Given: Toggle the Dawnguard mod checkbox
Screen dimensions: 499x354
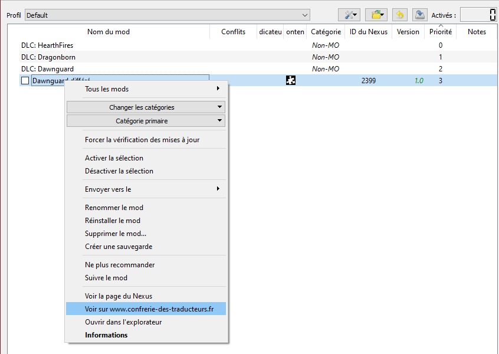Looking at the screenshot, I should click(x=25, y=81).
